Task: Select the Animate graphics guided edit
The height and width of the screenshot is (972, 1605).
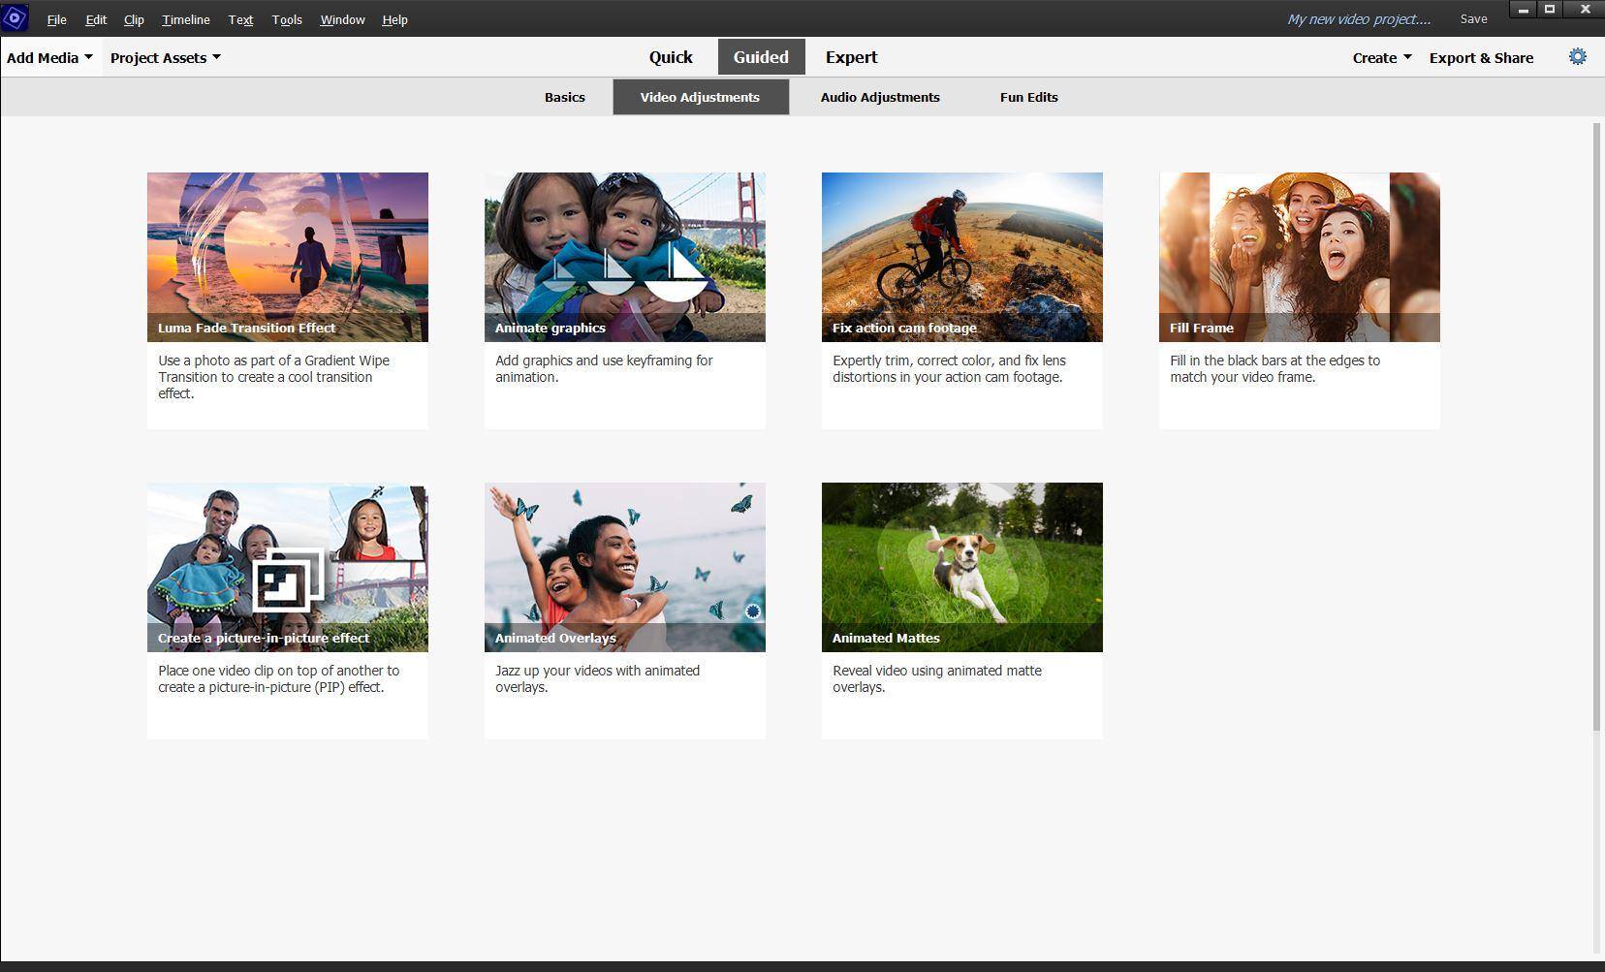Action: click(x=624, y=258)
